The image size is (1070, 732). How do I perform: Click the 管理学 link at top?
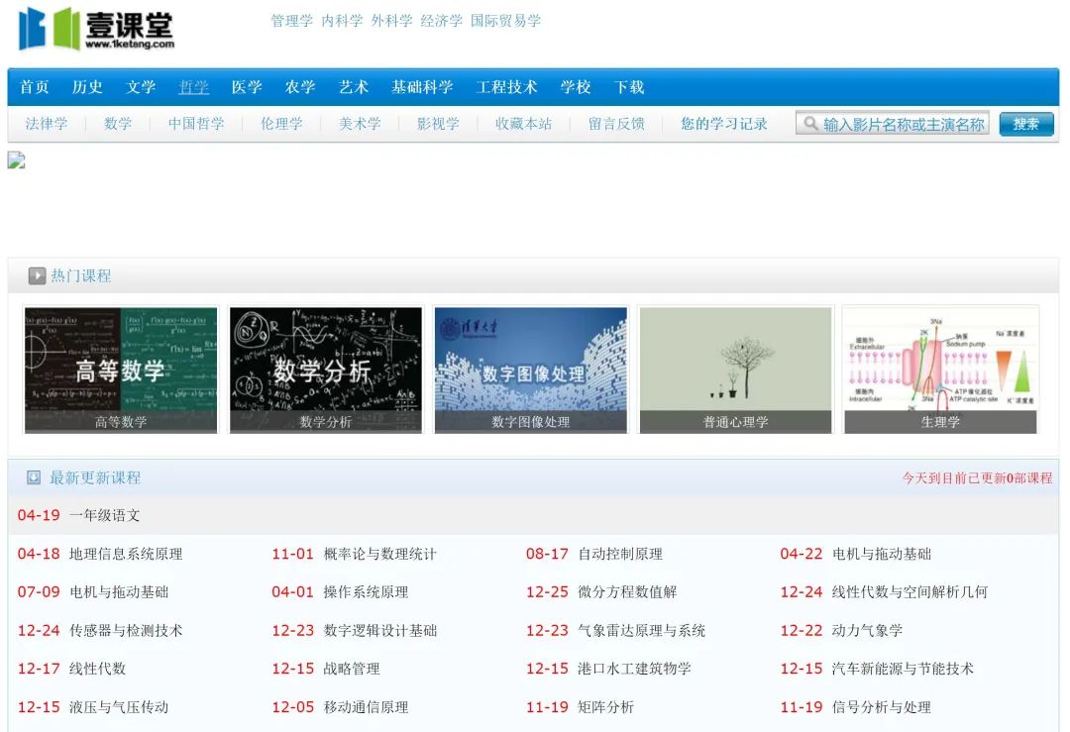coord(291,21)
